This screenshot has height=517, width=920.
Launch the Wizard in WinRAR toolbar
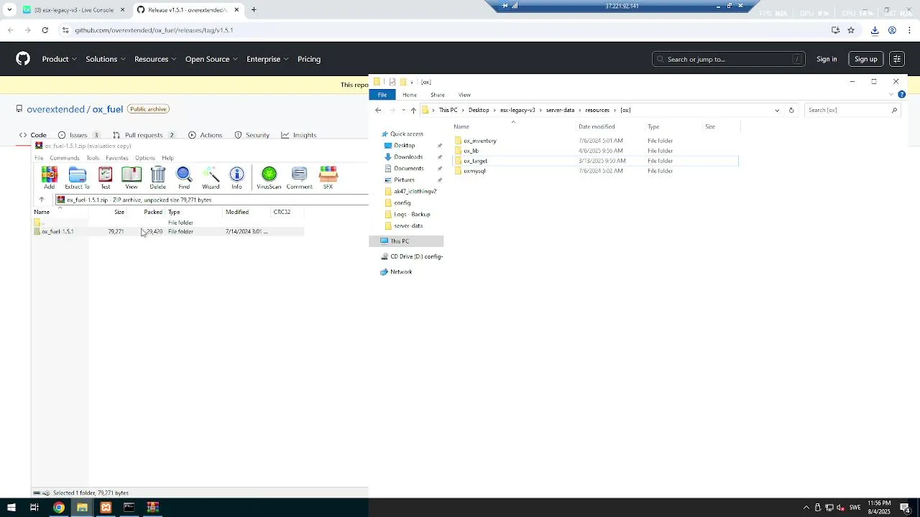211,177
